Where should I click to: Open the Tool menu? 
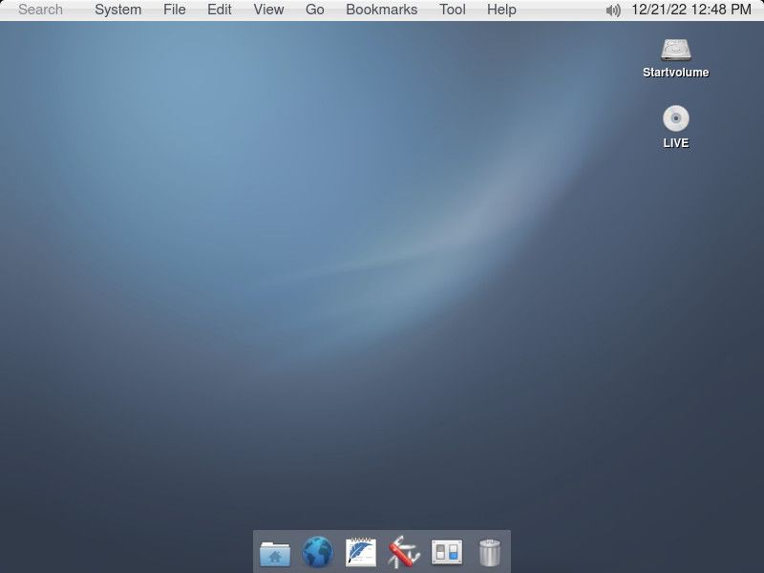452,10
